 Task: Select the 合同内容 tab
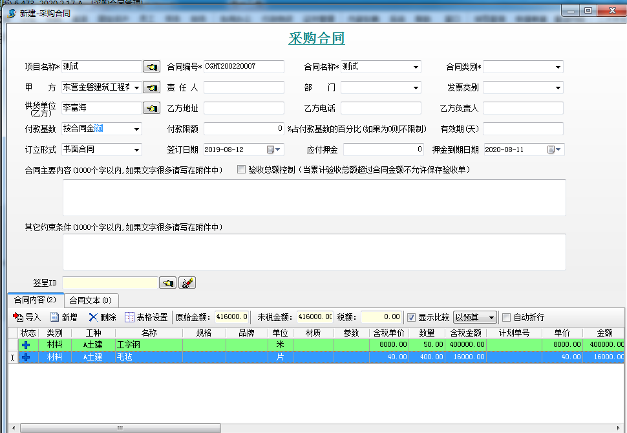pos(36,300)
